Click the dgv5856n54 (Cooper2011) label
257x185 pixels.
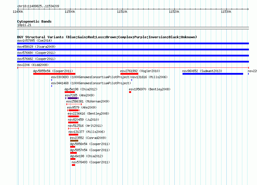tap(90, 144)
